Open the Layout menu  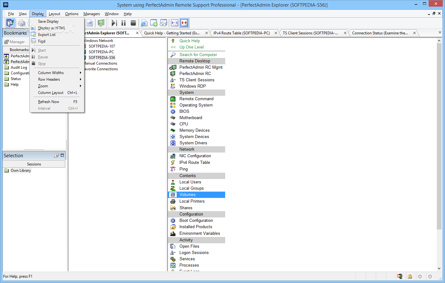click(54, 14)
